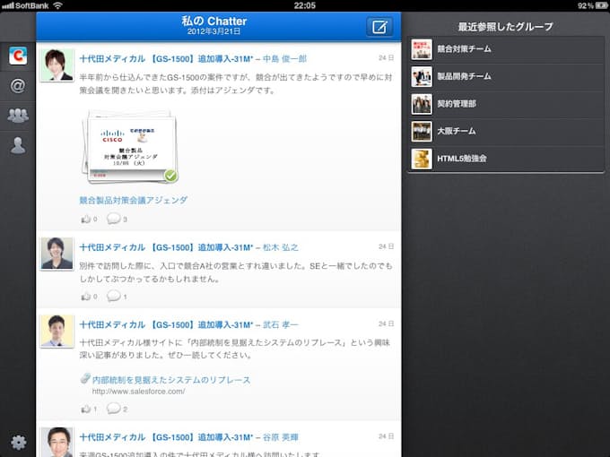Tap the compose new post icon

point(379,27)
